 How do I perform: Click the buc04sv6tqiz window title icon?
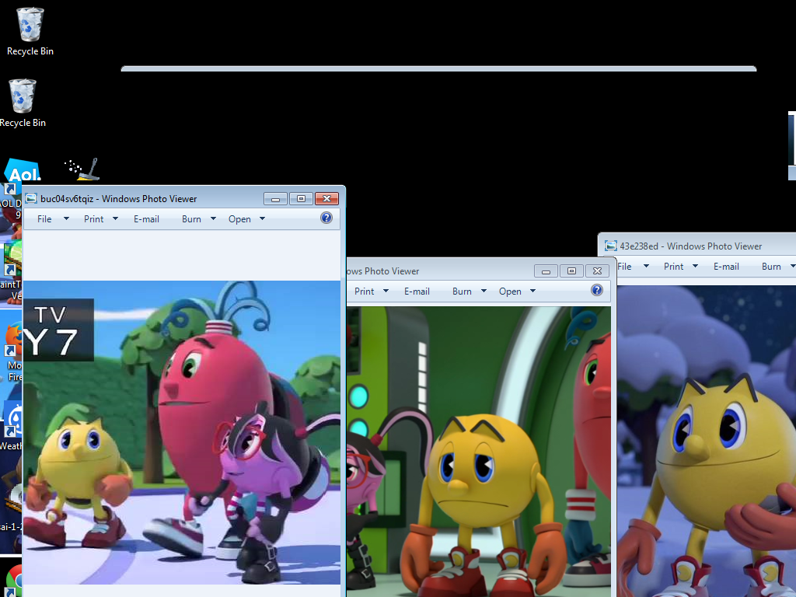pos(31,198)
